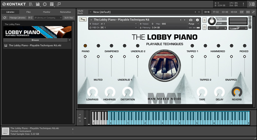Open the Purge dropdown menu
Image resolution: width=257 pixels, height=140 pixels.
click(x=194, y=24)
